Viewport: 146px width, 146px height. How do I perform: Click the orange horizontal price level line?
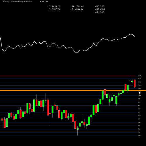pyautogui.click(x=73, y=91)
